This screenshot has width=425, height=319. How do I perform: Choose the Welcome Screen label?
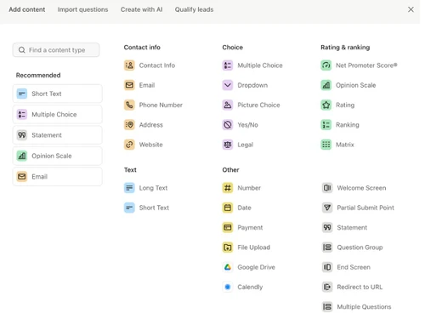[361, 188]
